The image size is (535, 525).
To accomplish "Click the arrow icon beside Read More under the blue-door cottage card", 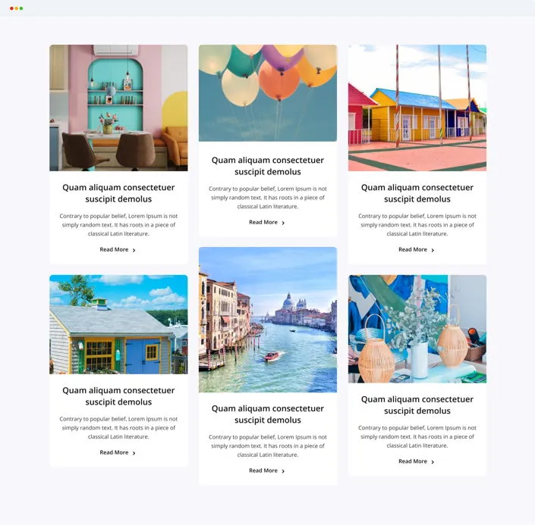I will click(134, 453).
